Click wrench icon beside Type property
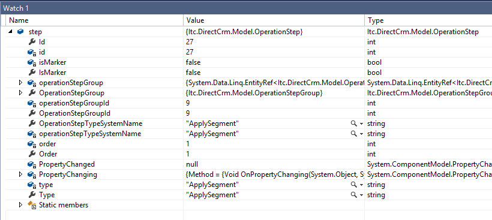 pyautogui.click(x=32, y=195)
